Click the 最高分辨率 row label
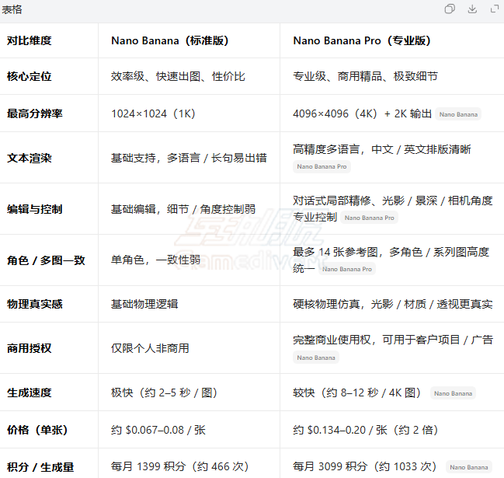Image resolution: width=504 pixels, height=478 pixels. coord(35,113)
